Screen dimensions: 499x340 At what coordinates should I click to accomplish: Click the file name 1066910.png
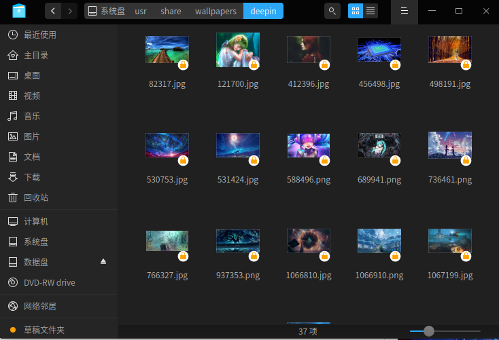click(x=379, y=275)
